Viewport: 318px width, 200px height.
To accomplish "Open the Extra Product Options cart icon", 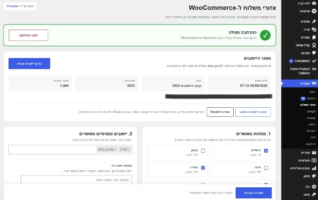I will 314,69.
